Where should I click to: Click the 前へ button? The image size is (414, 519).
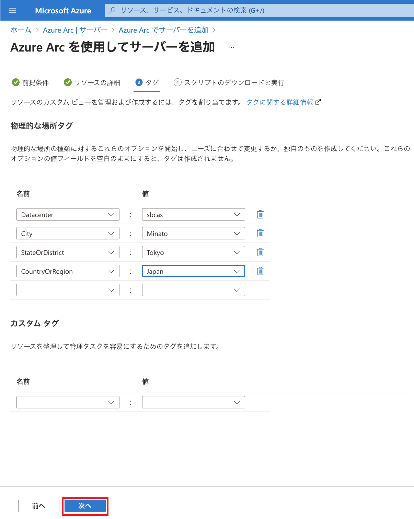pyautogui.click(x=39, y=506)
